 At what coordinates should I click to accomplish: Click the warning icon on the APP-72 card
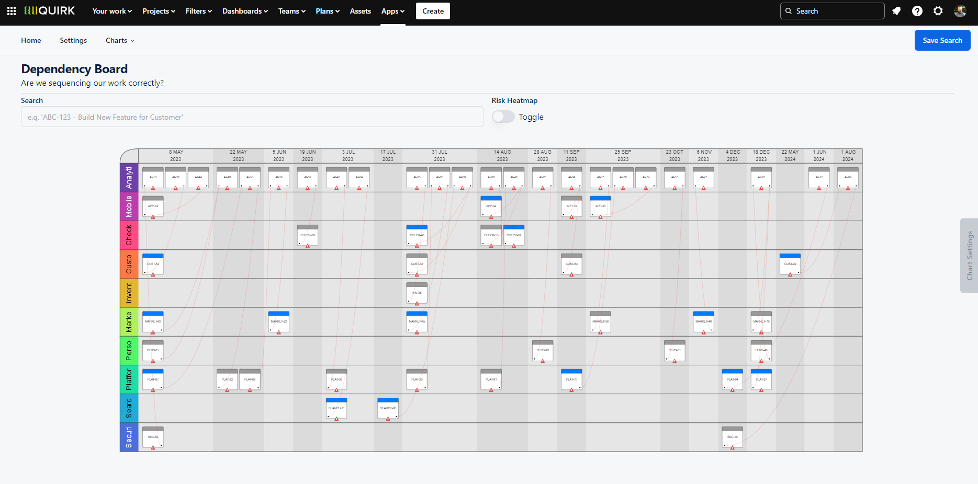click(153, 217)
